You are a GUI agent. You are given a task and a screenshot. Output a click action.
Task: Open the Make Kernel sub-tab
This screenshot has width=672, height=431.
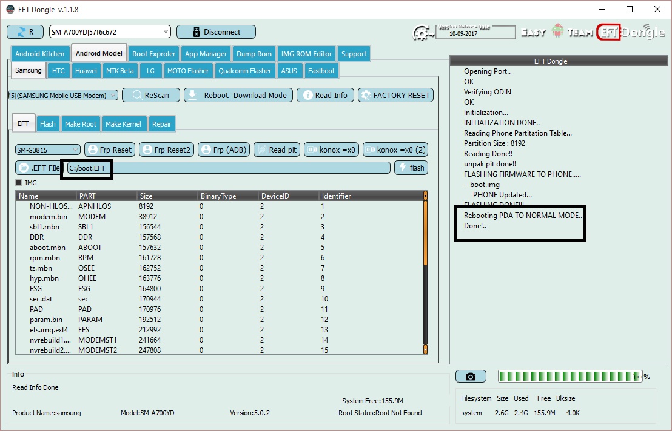(x=123, y=124)
